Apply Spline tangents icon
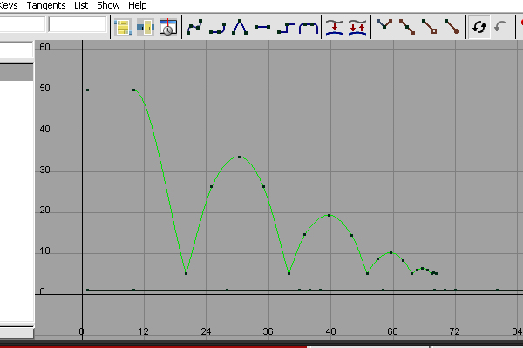This screenshot has width=523, height=348. 194,27
